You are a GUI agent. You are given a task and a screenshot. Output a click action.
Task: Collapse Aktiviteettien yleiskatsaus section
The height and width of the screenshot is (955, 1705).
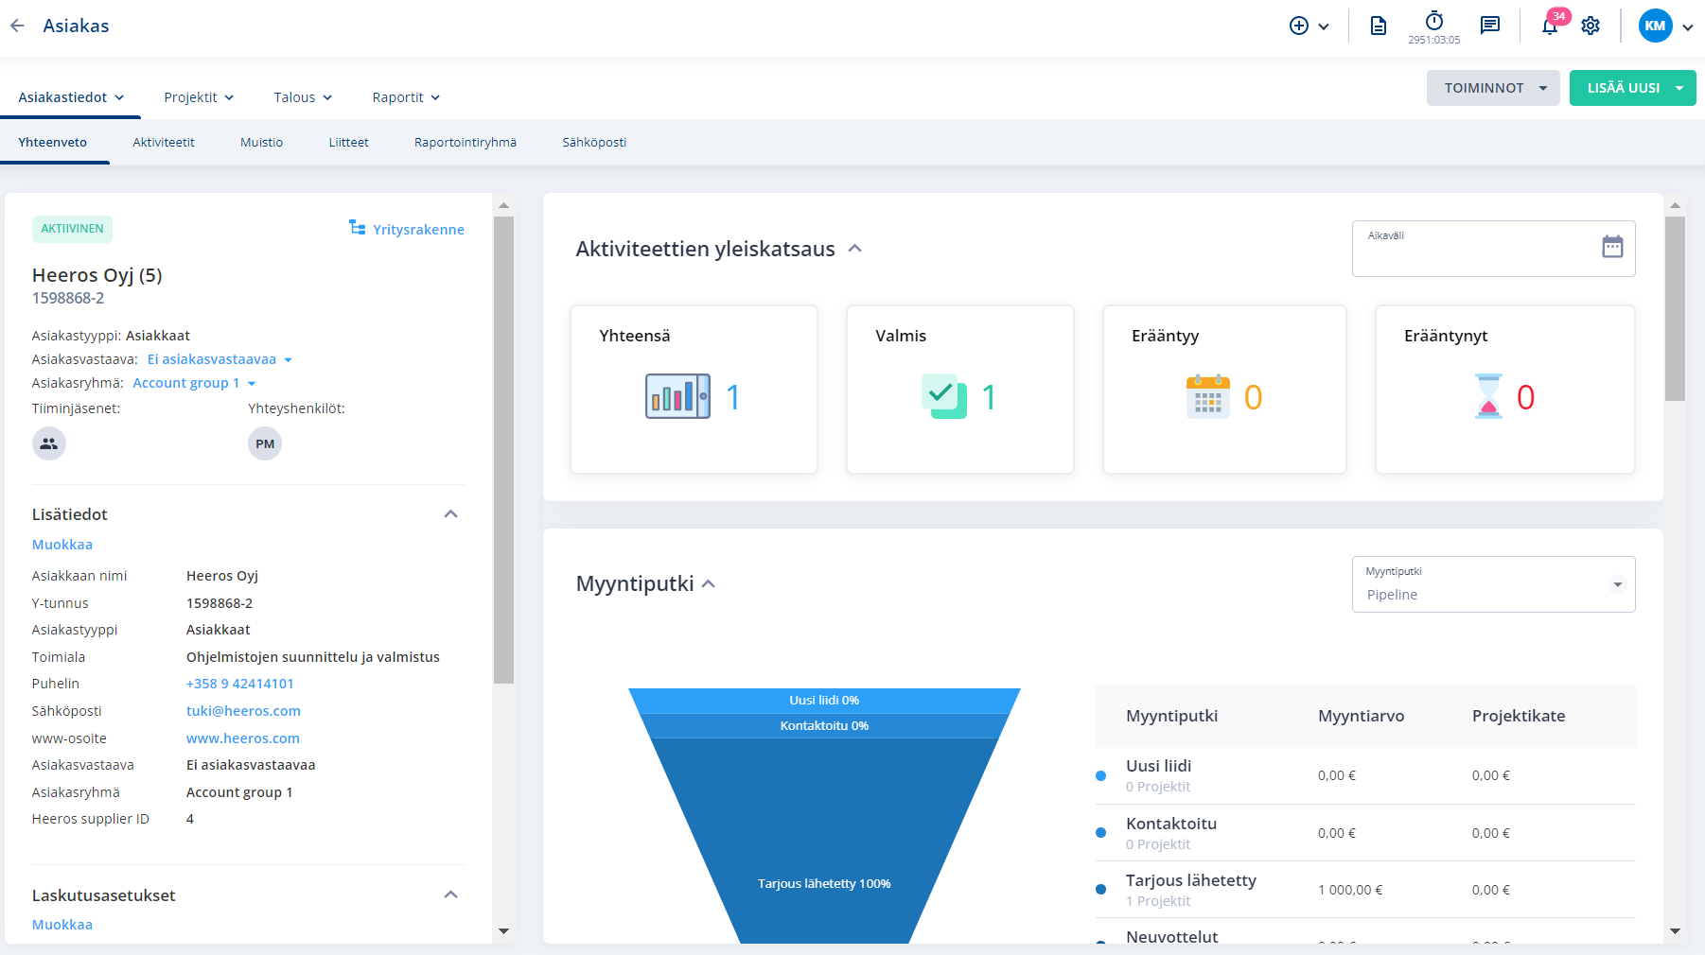click(x=855, y=249)
